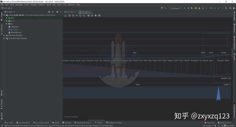The height and width of the screenshot is (127, 236).
Task: Switch to the first roll-call-ai editor tab
Action: (70, 12)
